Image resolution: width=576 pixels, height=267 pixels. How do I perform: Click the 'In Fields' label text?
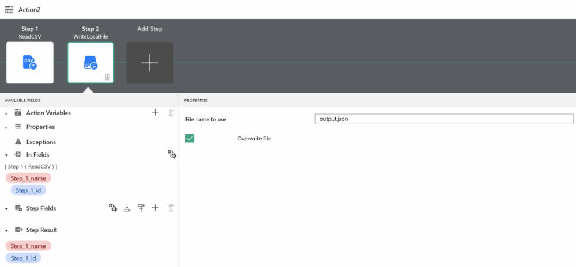tap(37, 155)
